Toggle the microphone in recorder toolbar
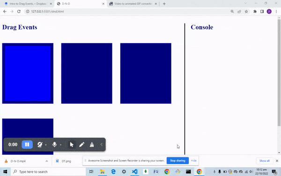The width and height of the screenshot is (281, 176). click(x=54, y=145)
